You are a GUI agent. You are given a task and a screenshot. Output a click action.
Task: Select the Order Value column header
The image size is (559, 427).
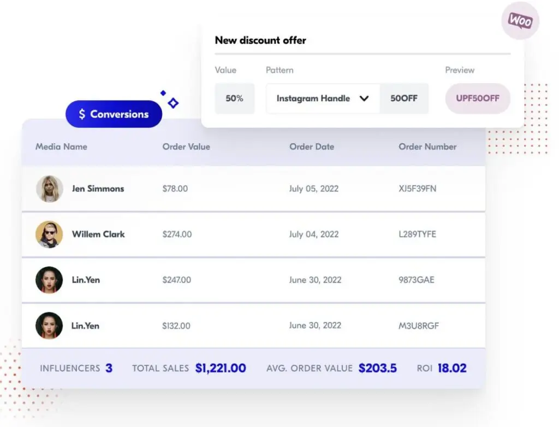coord(186,147)
